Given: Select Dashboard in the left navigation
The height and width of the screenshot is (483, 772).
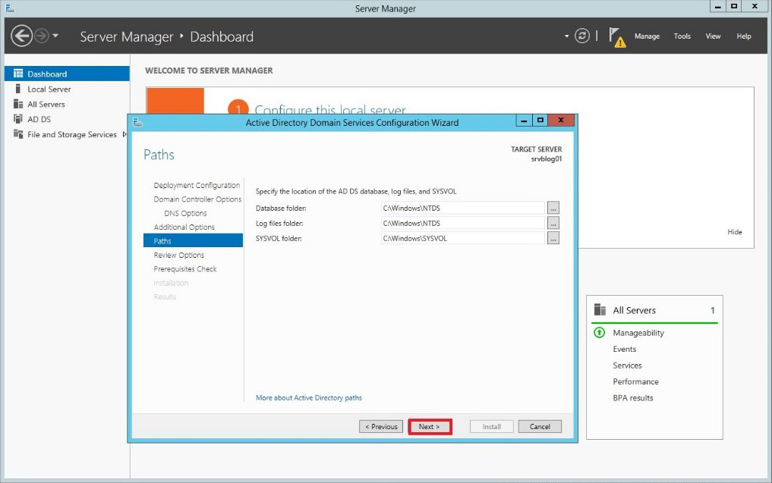Looking at the screenshot, I should coord(67,74).
